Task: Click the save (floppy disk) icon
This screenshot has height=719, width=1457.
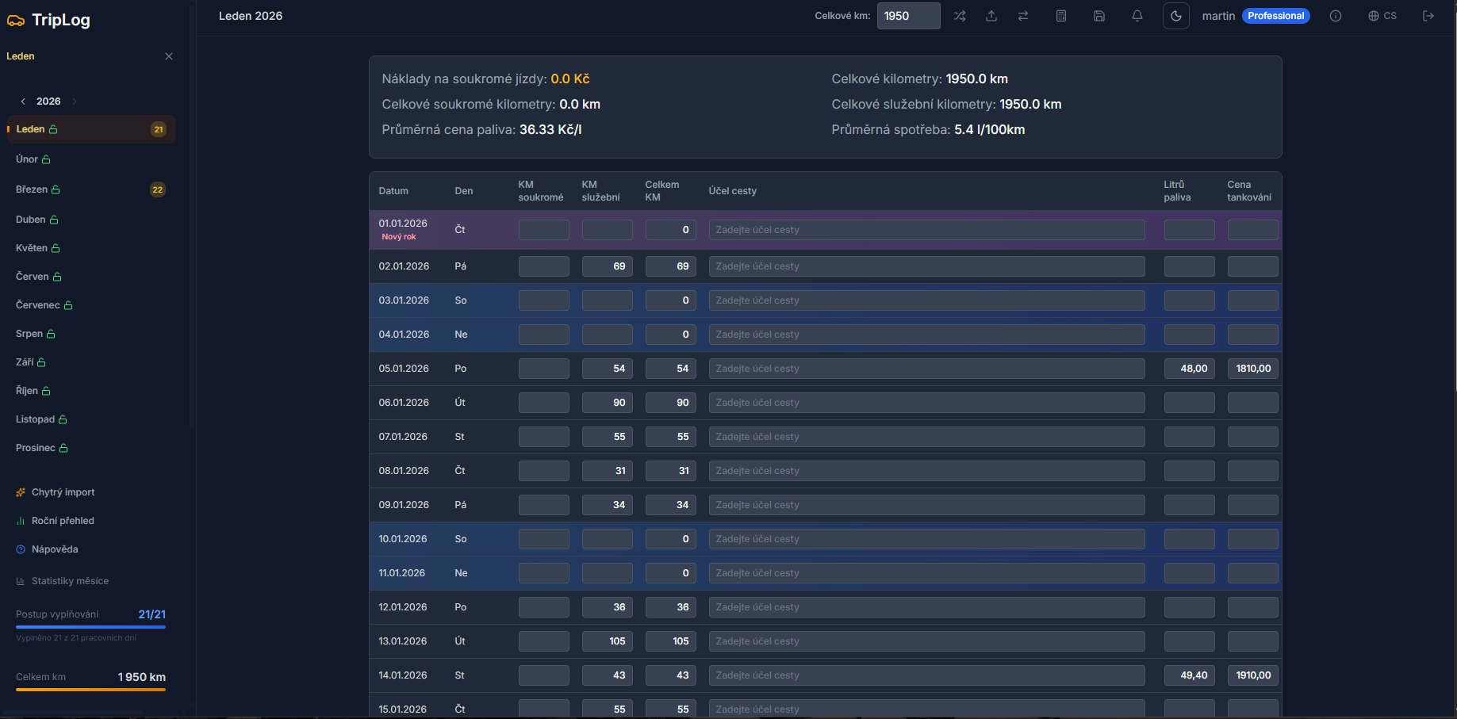Action: point(1099,16)
